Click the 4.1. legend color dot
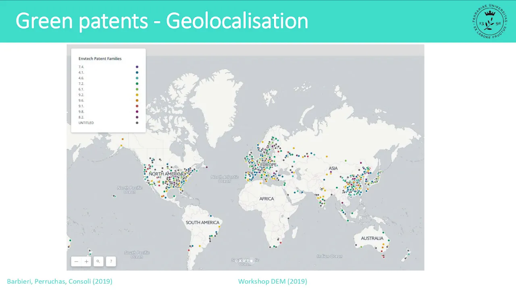Screen dimensions: 516x290 click(x=137, y=72)
